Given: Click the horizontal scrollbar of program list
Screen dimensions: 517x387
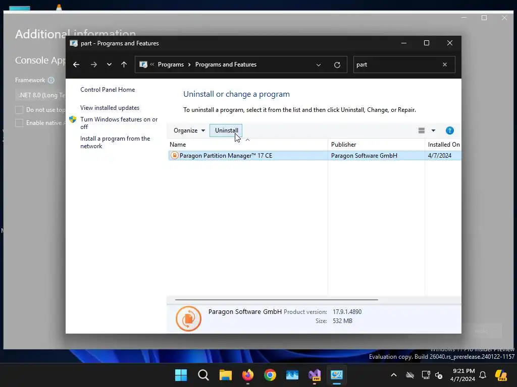Looking at the screenshot, I should (x=276, y=300).
